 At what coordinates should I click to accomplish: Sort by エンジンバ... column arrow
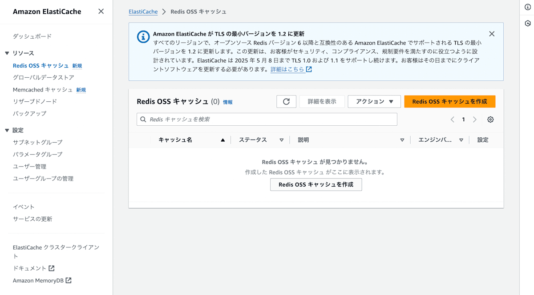pyautogui.click(x=461, y=140)
